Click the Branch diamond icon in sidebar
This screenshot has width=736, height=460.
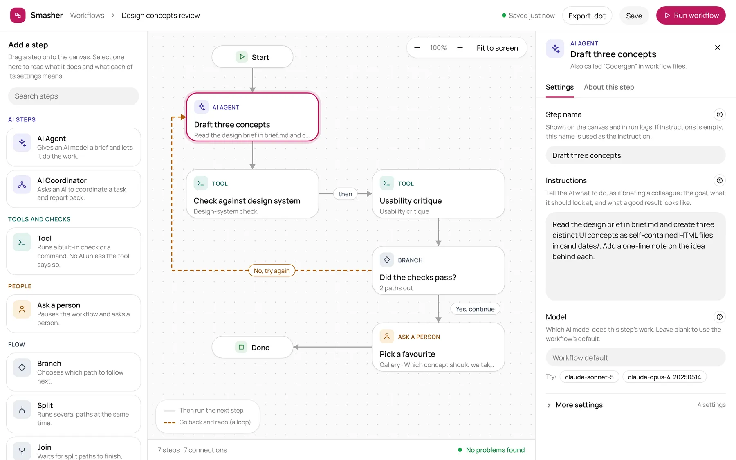pos(22,368)
